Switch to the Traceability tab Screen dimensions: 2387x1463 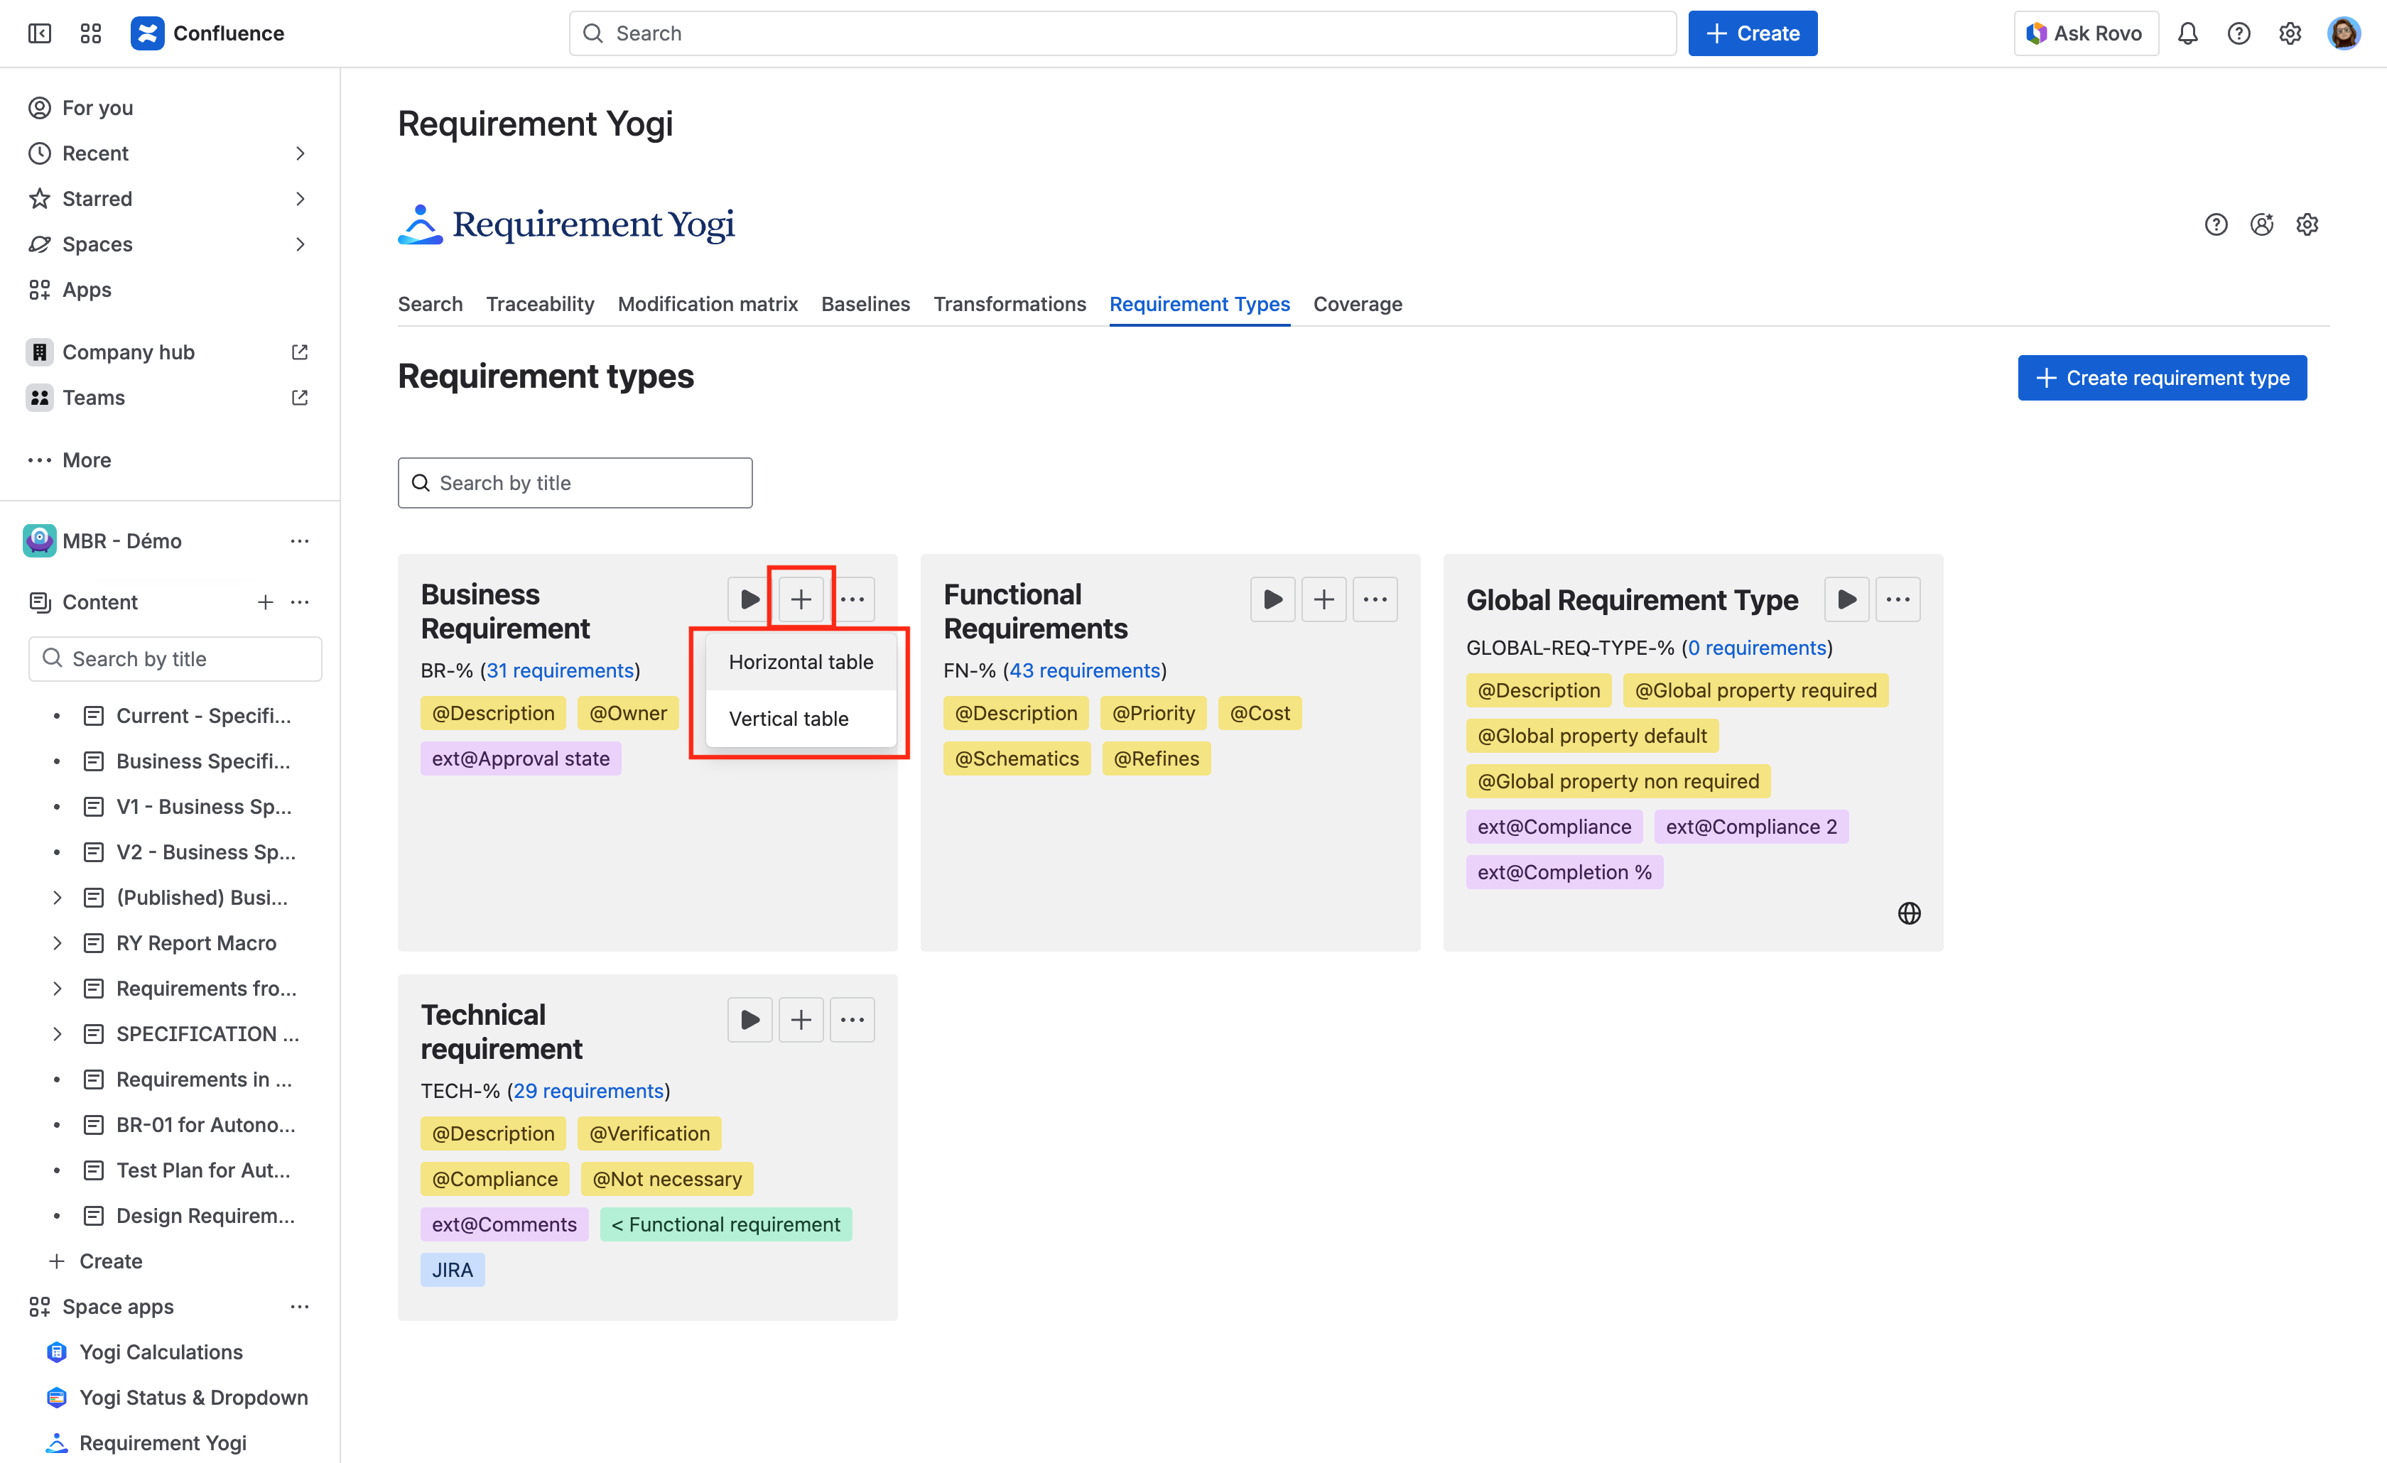pyautogui.click(x=540, y=304)
